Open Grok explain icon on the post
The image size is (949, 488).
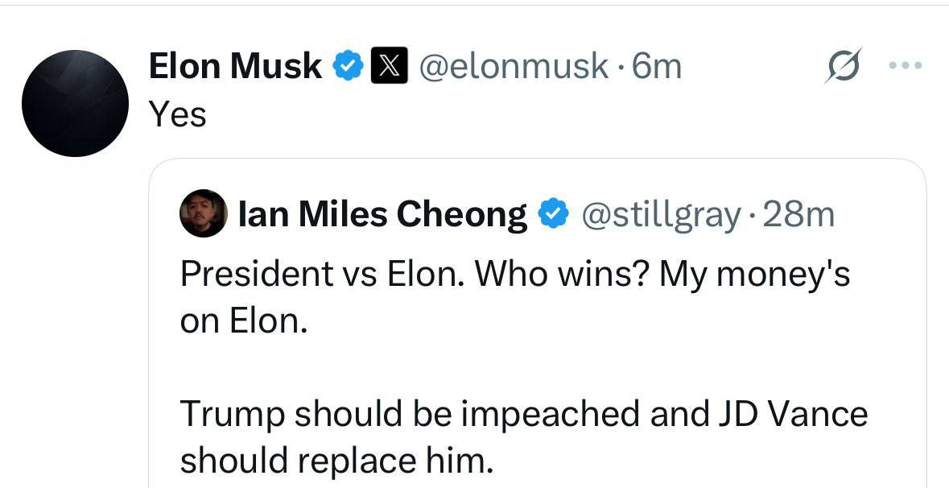(x=843, y=66)
